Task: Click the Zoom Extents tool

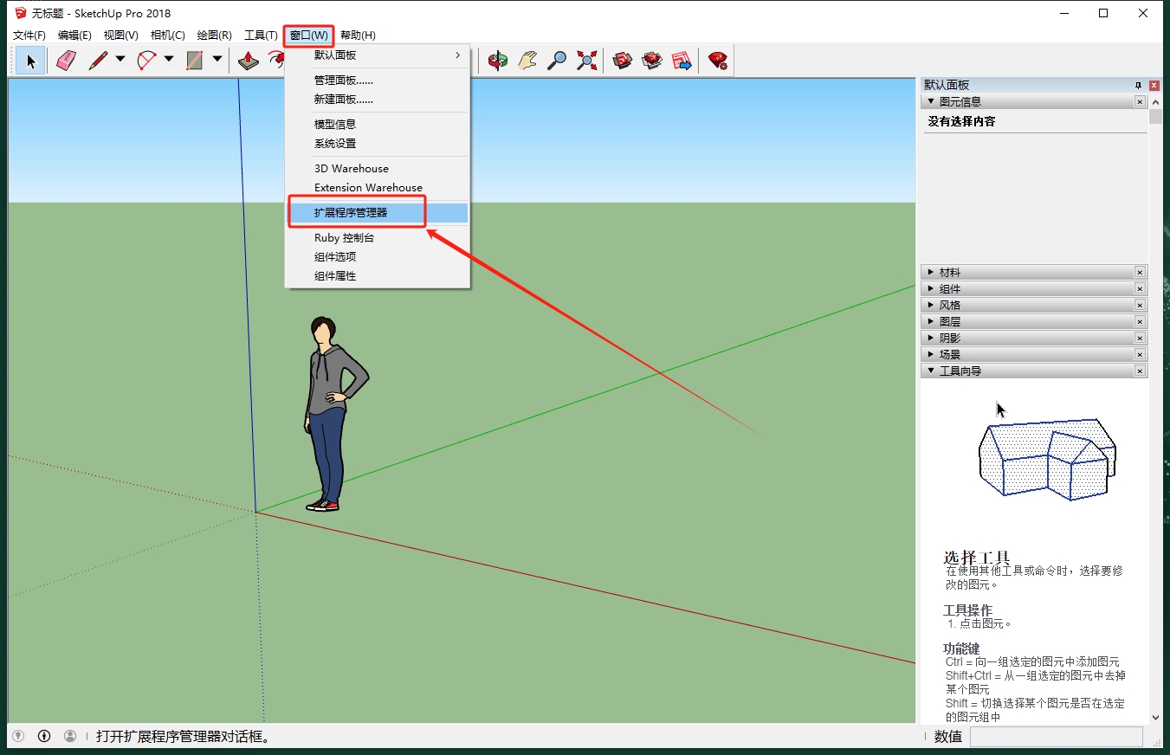Action: pos(587,61)
